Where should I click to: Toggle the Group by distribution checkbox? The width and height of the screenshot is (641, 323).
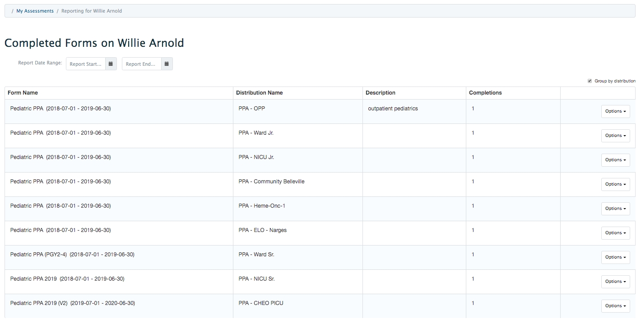click(590, 81)
